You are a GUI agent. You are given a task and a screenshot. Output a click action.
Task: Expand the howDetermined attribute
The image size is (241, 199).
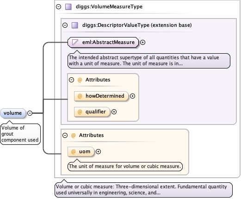coord(132,96)
